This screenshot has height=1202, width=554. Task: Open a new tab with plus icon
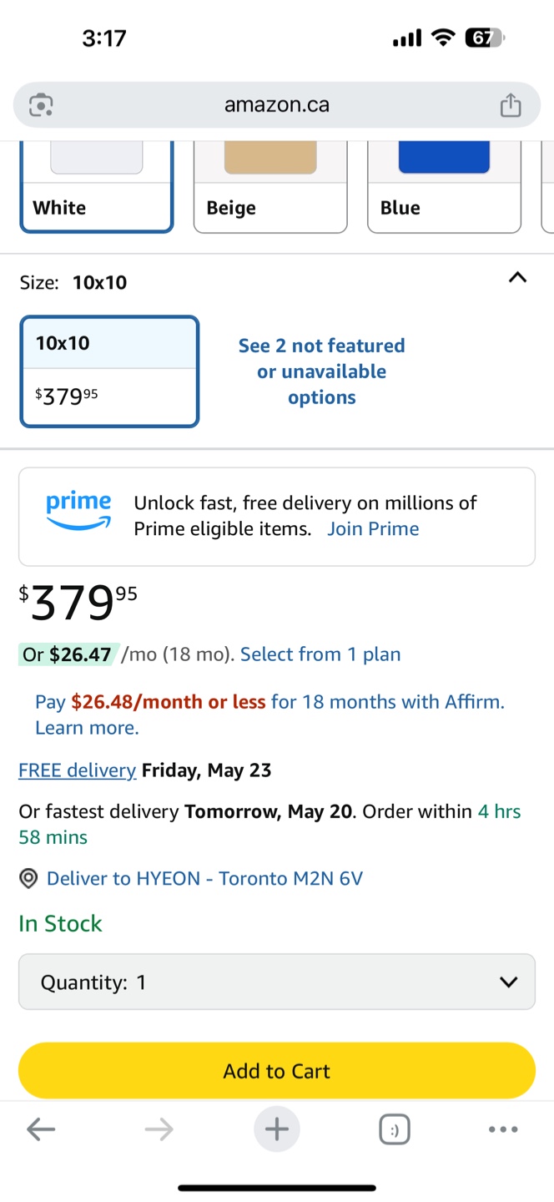click(277, 1129)
